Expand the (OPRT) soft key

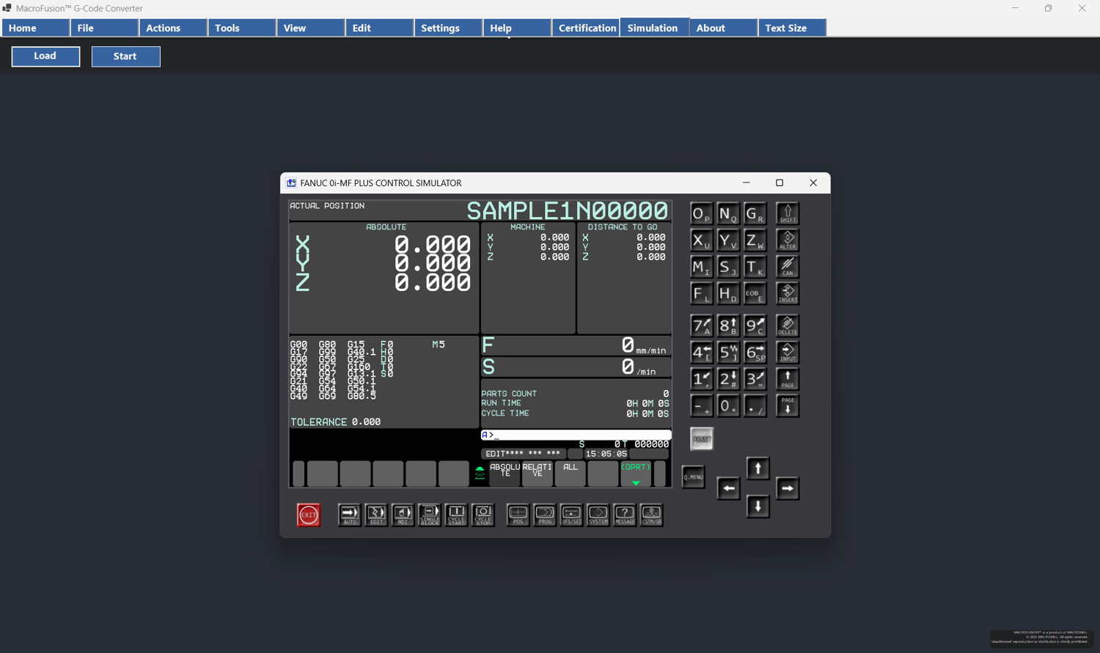[x=636, y=473]
